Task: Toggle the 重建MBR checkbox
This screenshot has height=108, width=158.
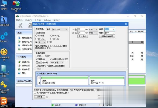Action: point(37,59)
